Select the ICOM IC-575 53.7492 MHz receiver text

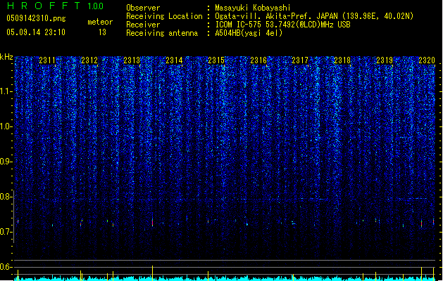[282, 25]
